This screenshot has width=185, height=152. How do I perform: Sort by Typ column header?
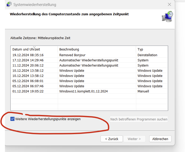(x=152, y=49)
